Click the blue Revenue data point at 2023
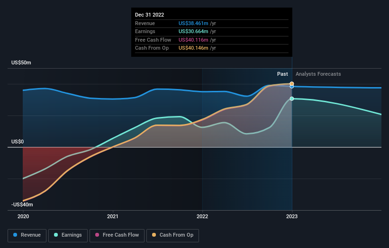This screenshot has height=248, width=389. click(292, 87)
